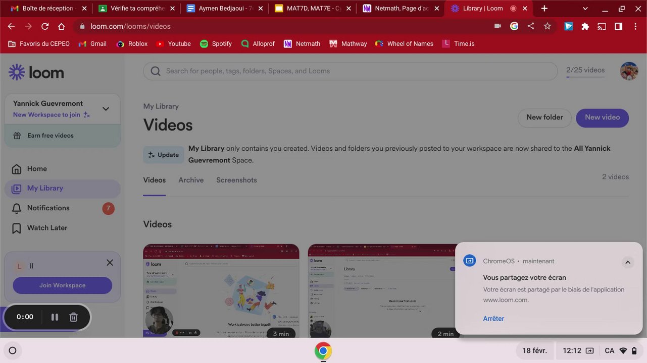Click the Join Workspace button

[63, 285]
